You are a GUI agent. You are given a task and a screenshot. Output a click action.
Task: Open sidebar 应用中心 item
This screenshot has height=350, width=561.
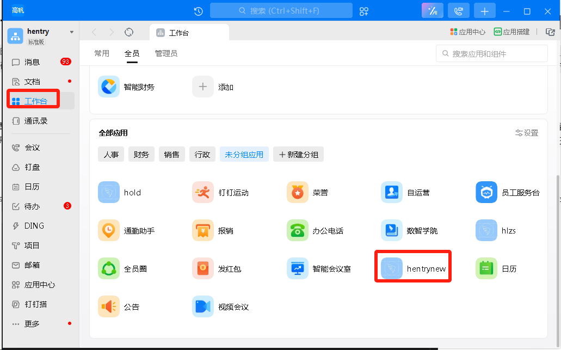point(41,285)
